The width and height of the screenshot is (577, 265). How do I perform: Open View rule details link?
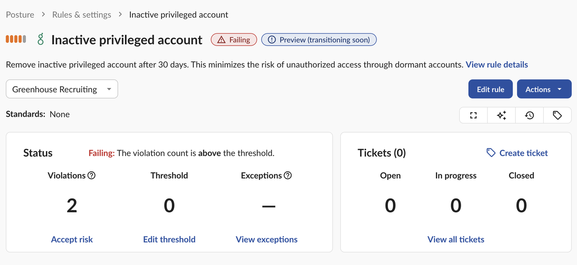pos(497,64)
